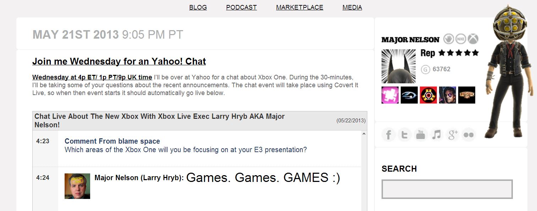The width and height of the screenshot is (537, 211).
Task: Click the Xbox logo badge icon
Action: point(473,39)
